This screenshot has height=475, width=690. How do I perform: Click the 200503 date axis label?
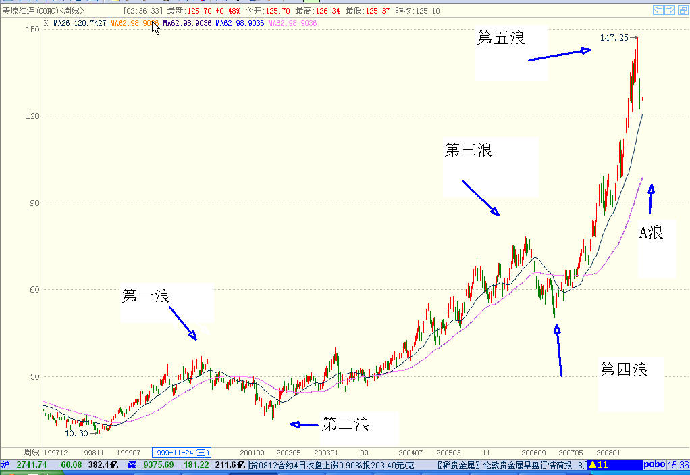pos(448,453)
